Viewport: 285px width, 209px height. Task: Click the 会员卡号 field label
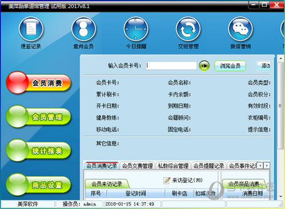(x=108, y=82)
